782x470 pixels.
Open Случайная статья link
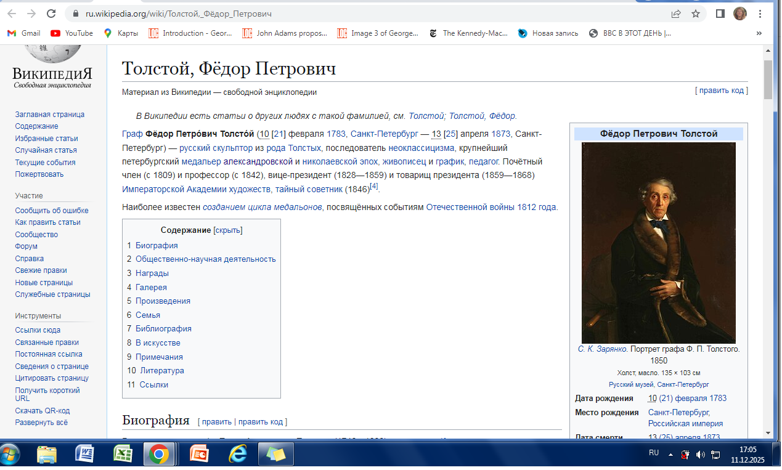pyautogui.click(x=46, y=150)
